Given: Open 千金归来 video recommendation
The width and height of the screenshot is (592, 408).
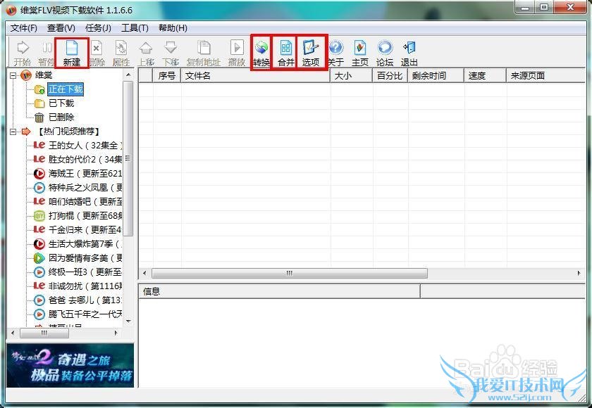Looking at the screenshot, I should coord(85,230).
